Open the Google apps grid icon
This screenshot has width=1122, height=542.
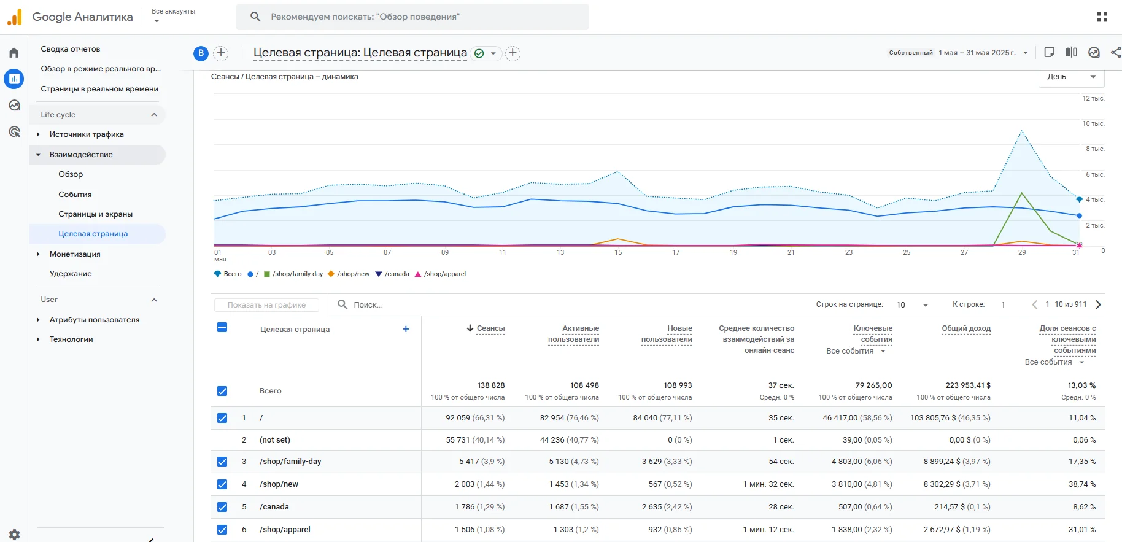pos(1102,17)
